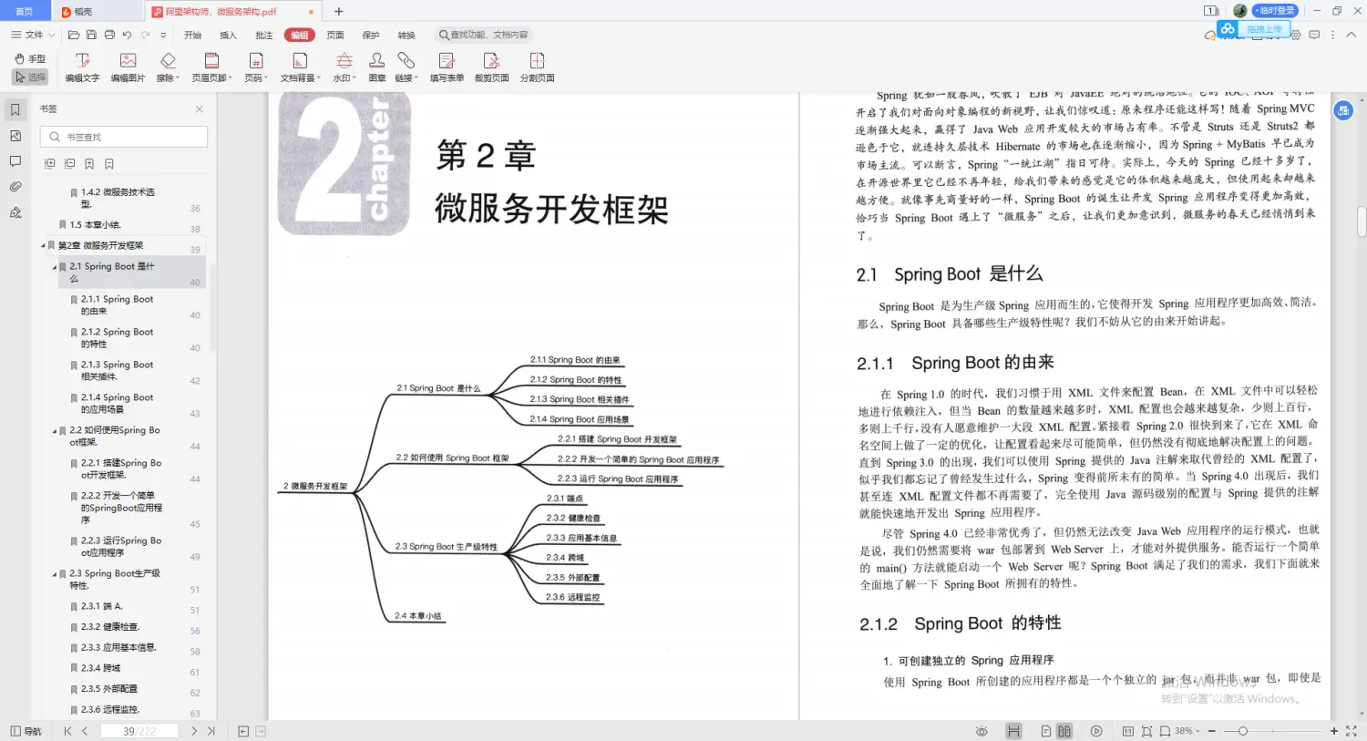This screenshot has height=741, width=1367.
Task: Open a new tab with plus button
Action: (339, 11)
